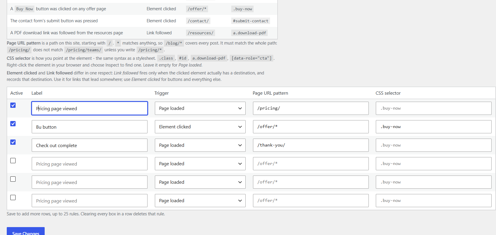Uncheck Active for Pricing page viewed rule
496x235 pixels.
click(13, 105)
